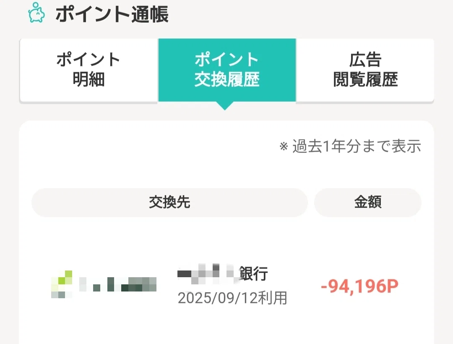Screen dimensions: 453x344
Task: Select the ポイント交換履歴 tab
Action: (x=227, y=70)
